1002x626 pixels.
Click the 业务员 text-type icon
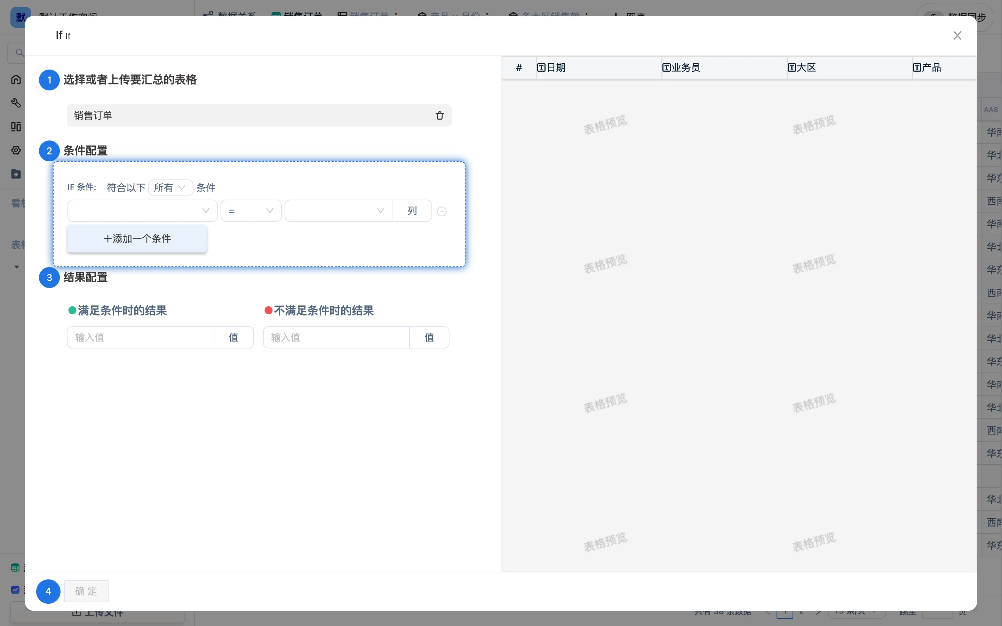pyautogui.click(x=666, y=67)
